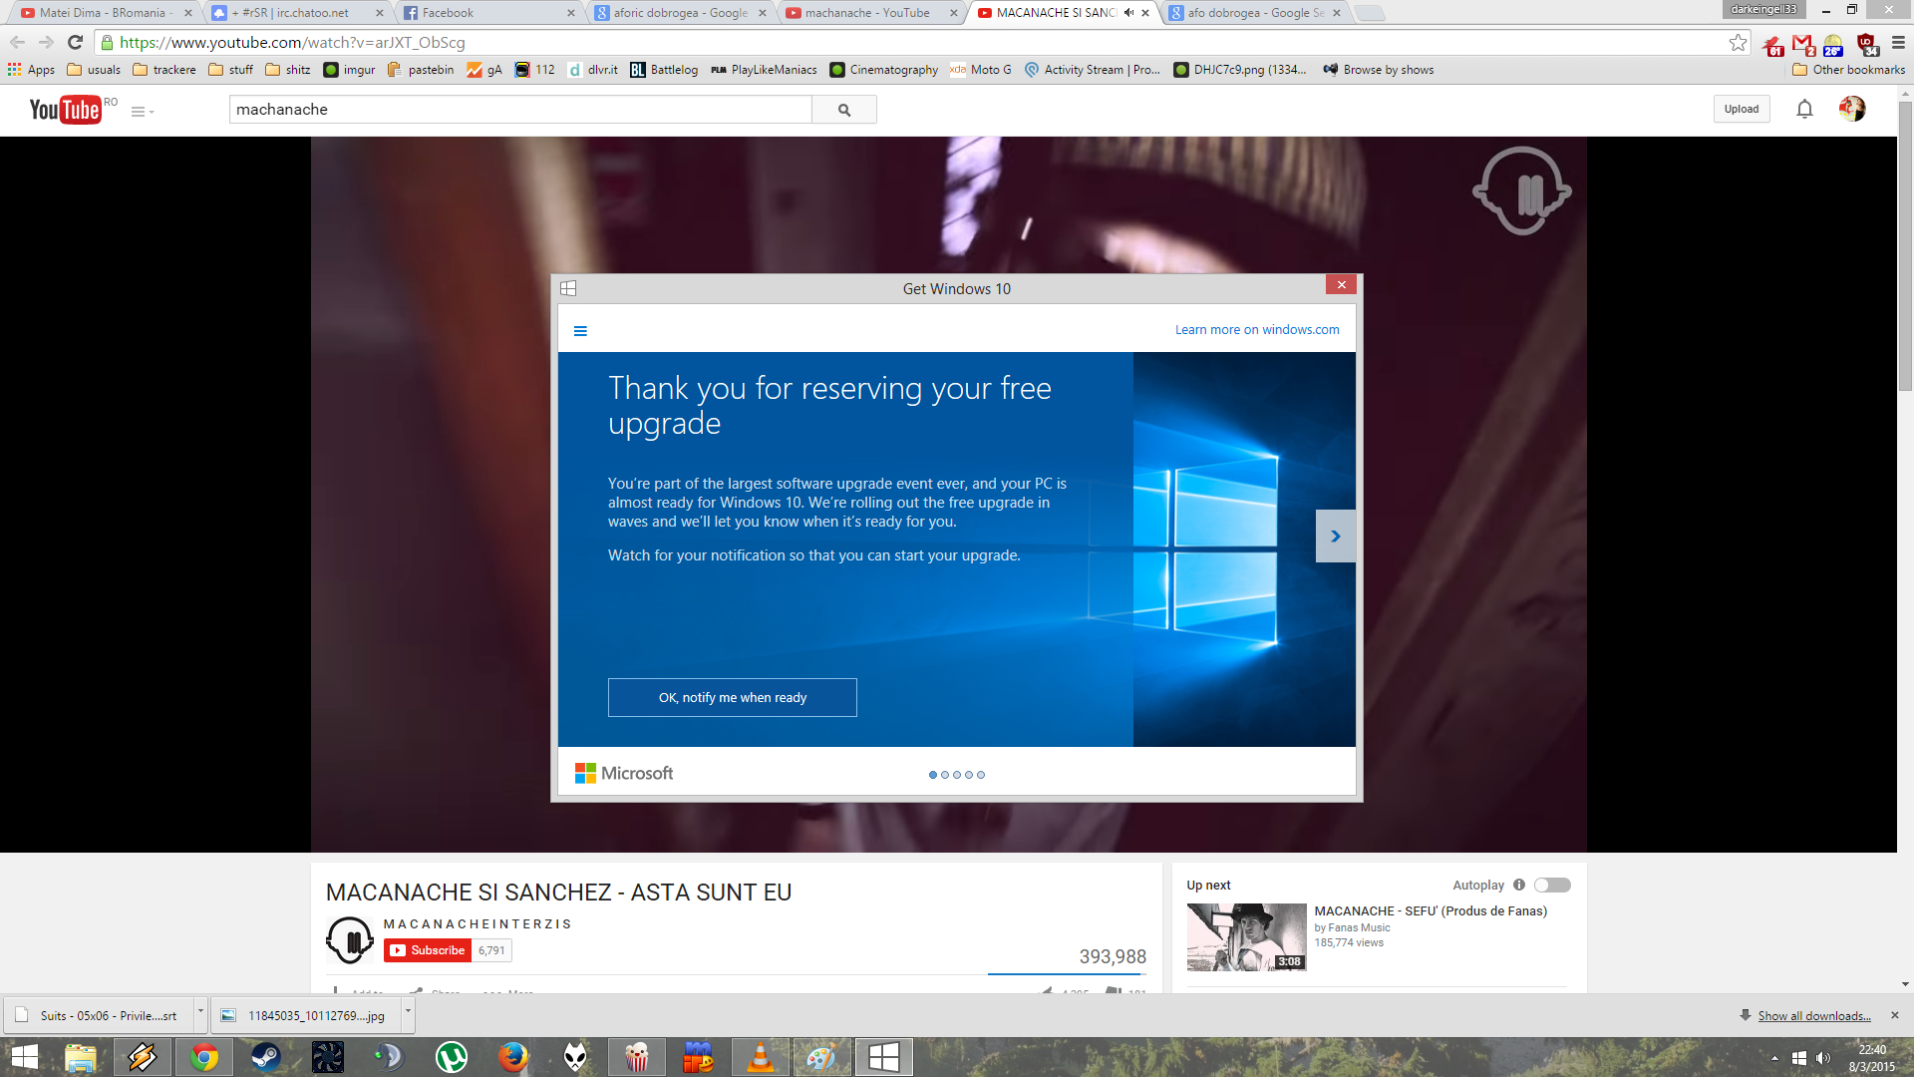Open the pastebin bookmark
This screenshot has width=1914, height=1077.
(x=421, y=70)
